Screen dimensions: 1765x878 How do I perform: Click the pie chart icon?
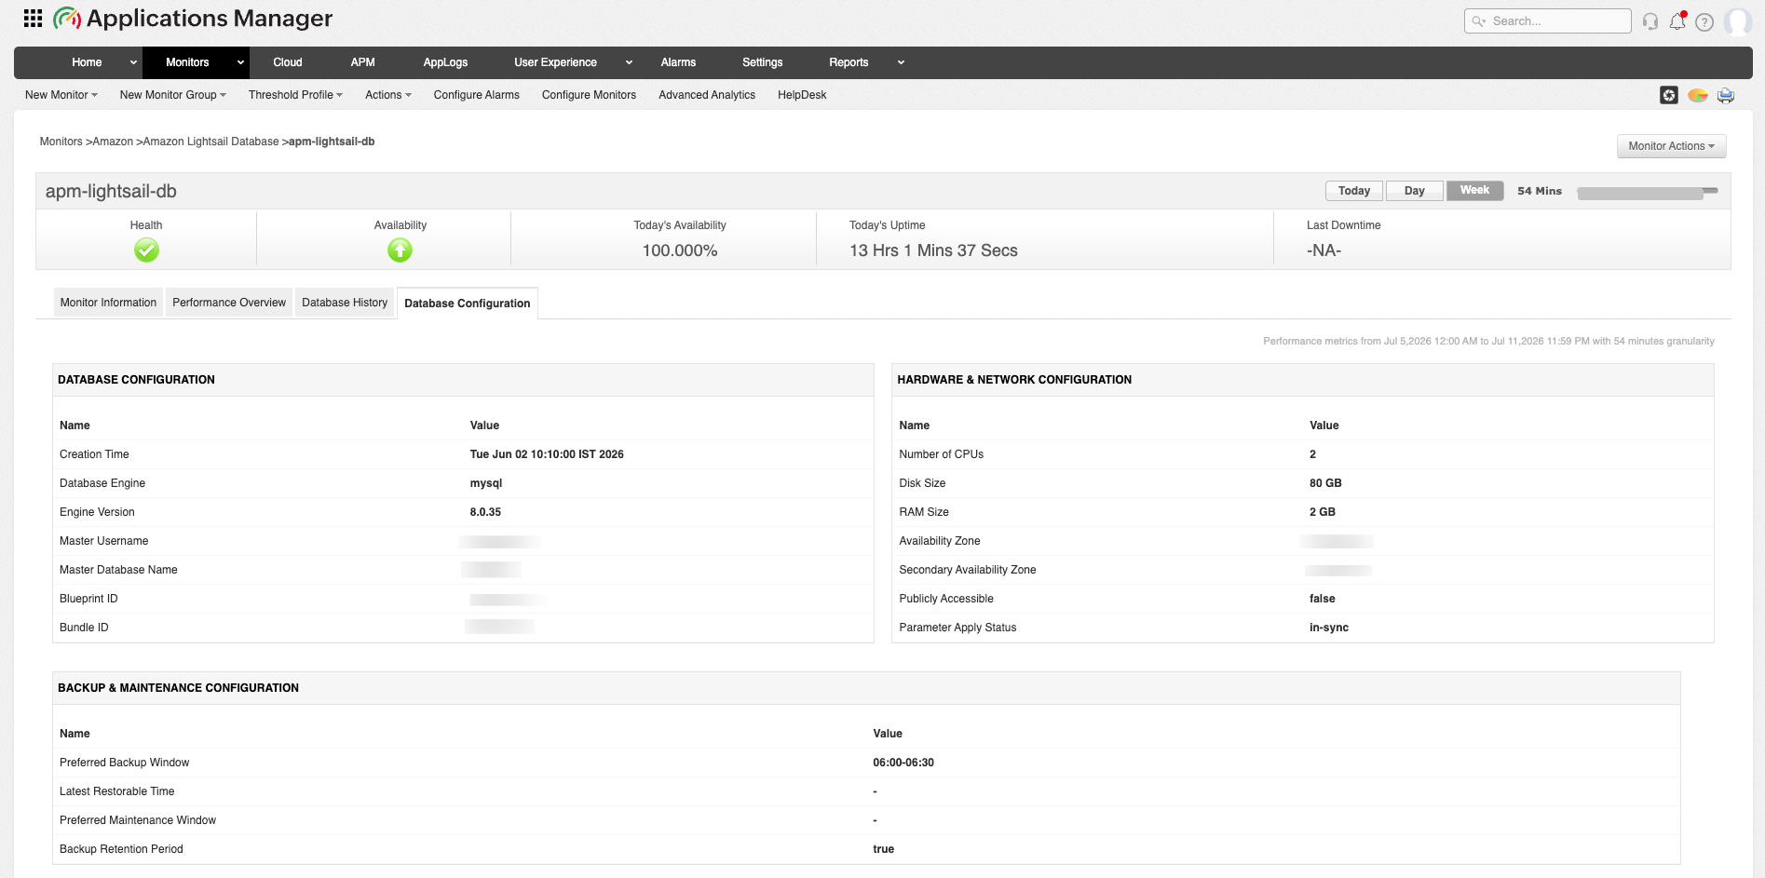click(1698, 95)
